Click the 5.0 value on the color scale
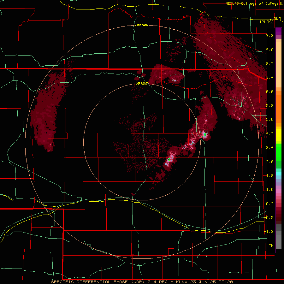Viewport: 284px width, 284px height. [x=270, y=120]
